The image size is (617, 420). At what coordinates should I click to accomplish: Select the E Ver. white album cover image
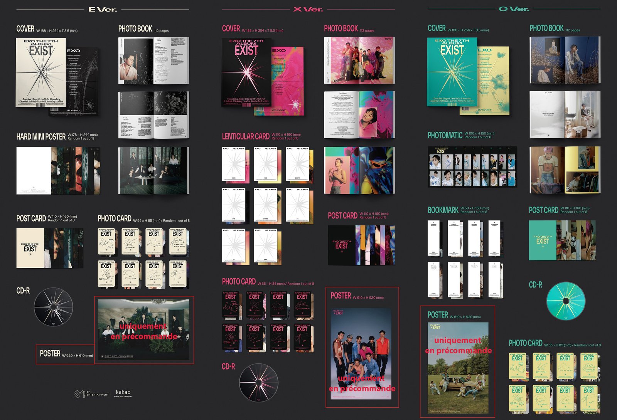[x=41, y=72]
